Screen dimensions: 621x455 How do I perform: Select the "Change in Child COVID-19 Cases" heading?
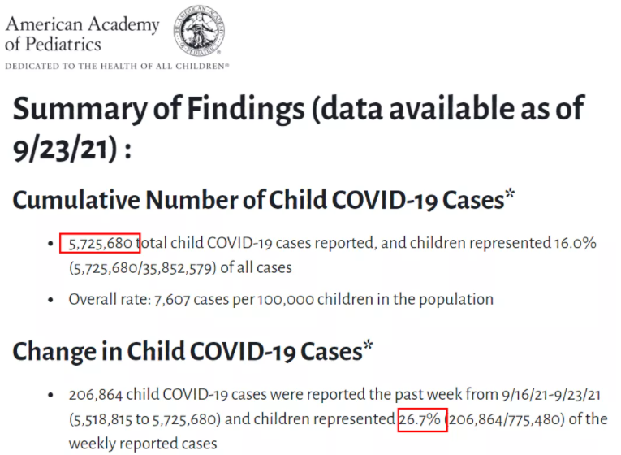[x=187, y=351]
